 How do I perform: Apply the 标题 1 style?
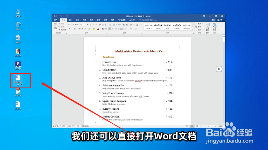point(167,27)
